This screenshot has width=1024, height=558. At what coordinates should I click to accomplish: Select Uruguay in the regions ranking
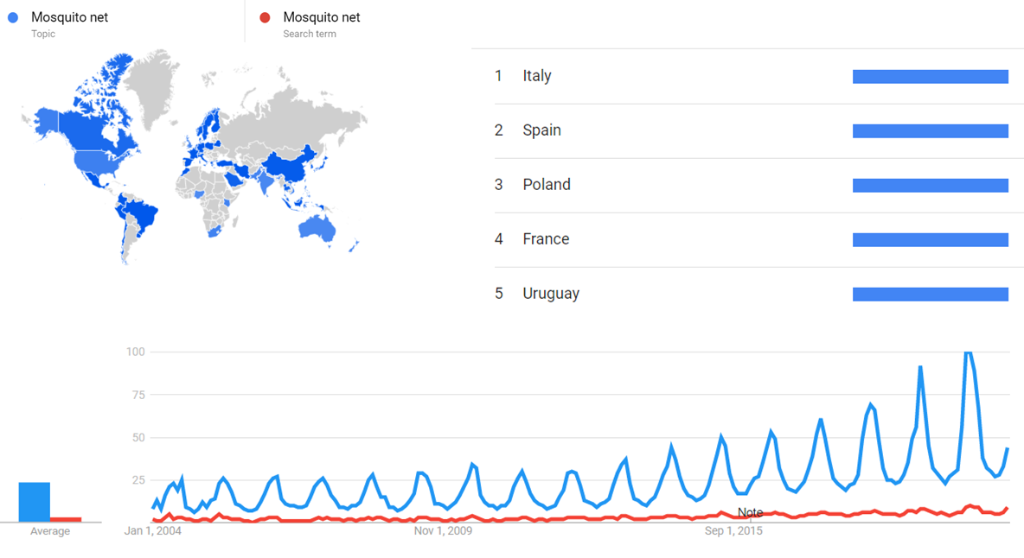(x=551, y=294)
